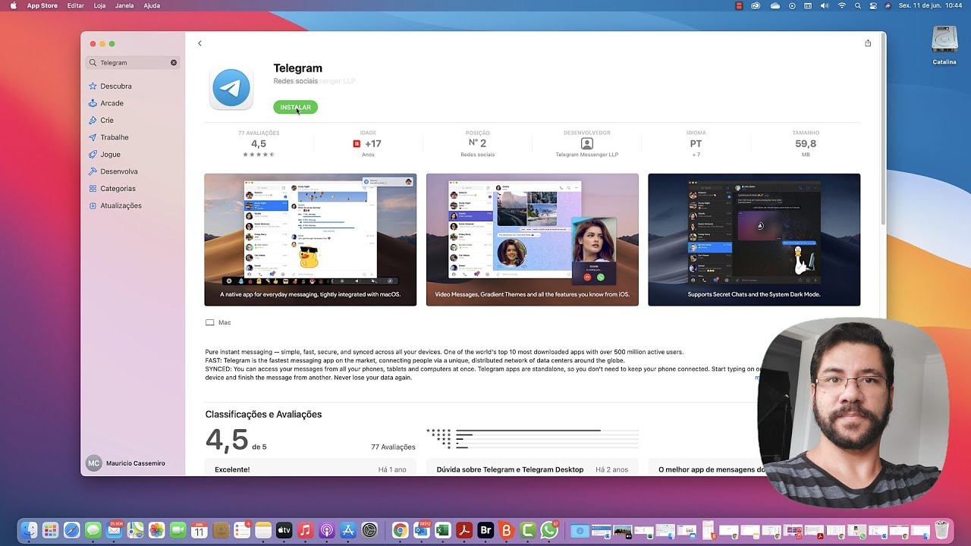Open Messages from the dock
Viewport: 971px width, 546px height.
click(x=93, y=531)
